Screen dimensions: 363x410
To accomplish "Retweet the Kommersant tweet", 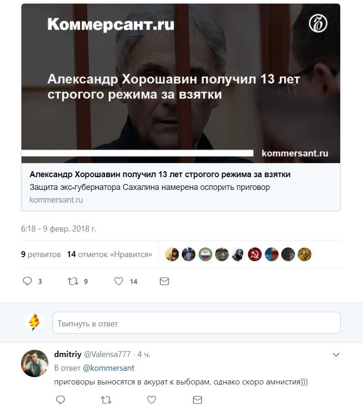I will point(73,281).
